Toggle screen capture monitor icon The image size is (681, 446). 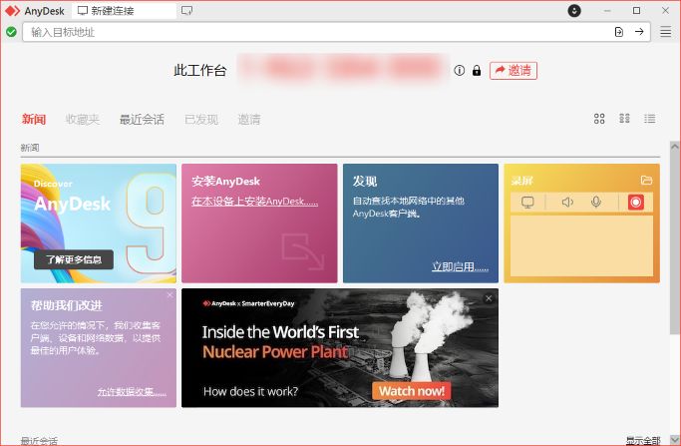tap(527, 203)
